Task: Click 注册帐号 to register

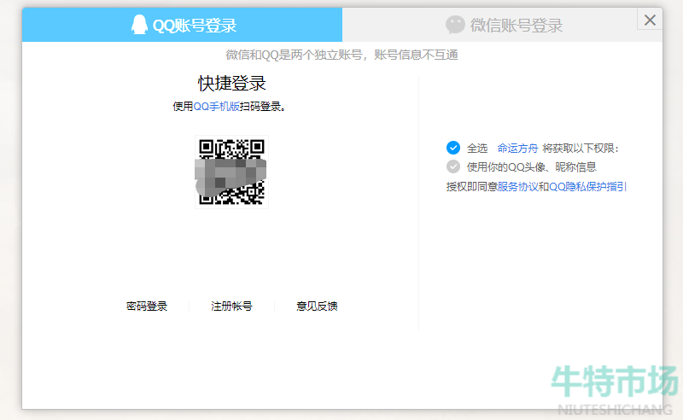Action: [231, 306]
